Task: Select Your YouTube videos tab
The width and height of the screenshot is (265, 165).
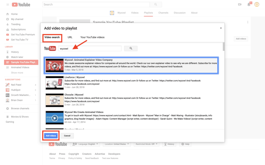Action: click(92, 37)
